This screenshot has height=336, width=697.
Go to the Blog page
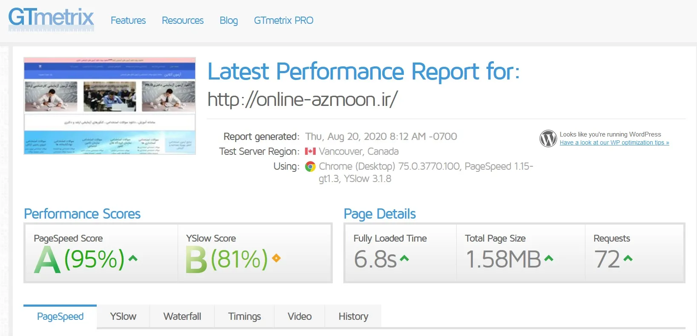point(229,20)
